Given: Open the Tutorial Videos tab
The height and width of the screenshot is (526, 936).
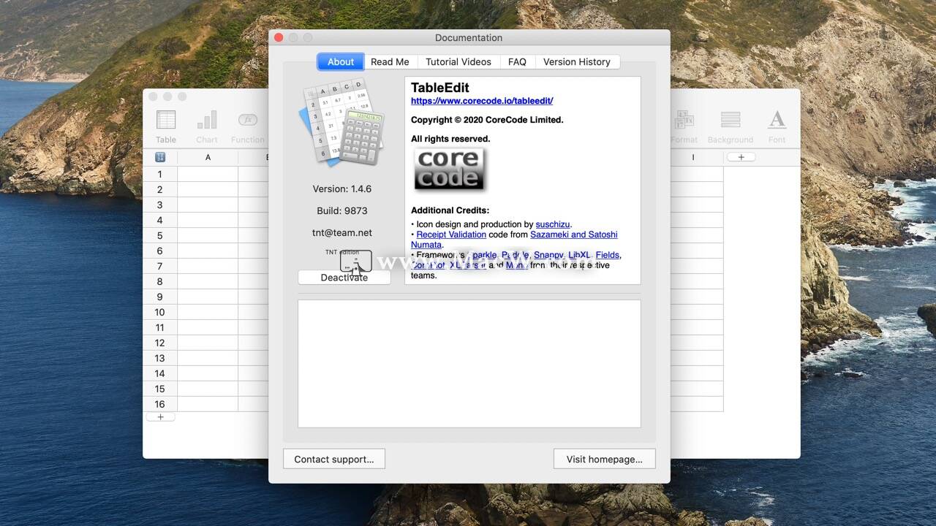Looking at the screenshot, I should [458, 62].
